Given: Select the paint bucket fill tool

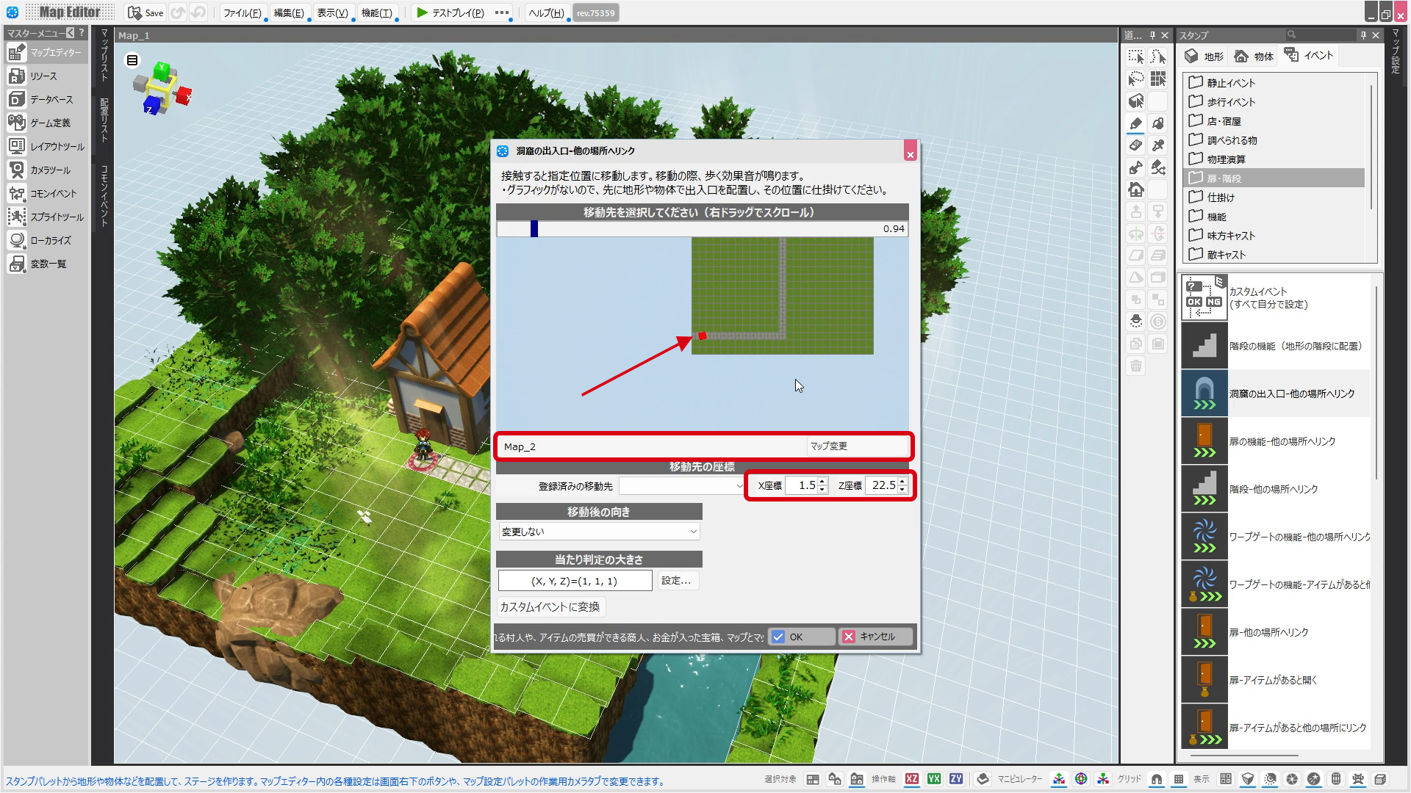Looking at the screenshot, I should click(1158, 123).
